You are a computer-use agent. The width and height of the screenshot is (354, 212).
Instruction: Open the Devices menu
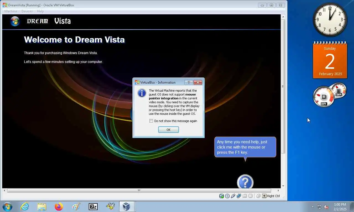[27, 11]
